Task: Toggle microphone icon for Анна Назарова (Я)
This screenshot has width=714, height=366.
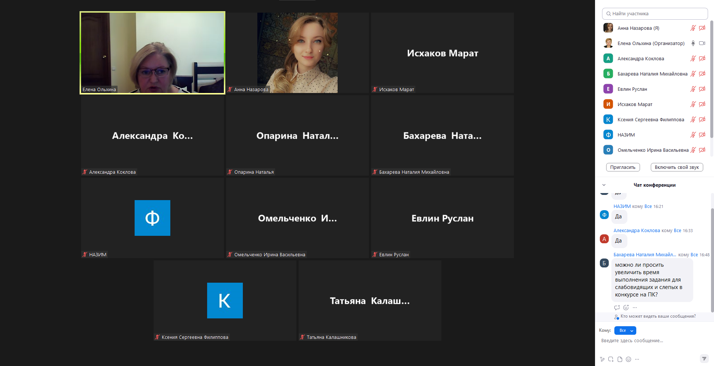Action: click(x=693, y=28)
